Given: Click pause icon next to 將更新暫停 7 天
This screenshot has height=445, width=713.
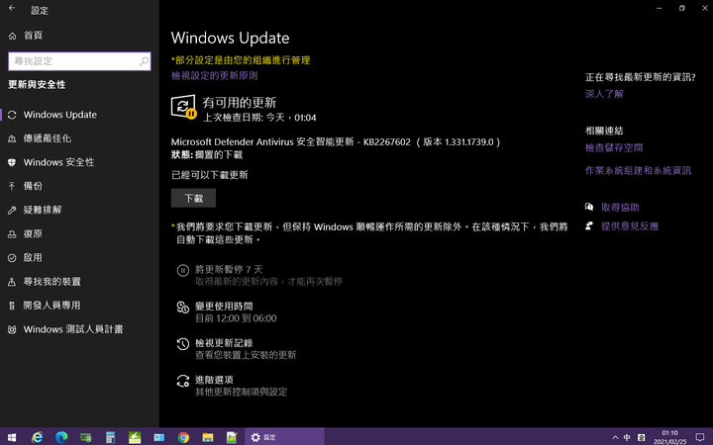Looking at the screenshot, I should [x=183, y=271].
